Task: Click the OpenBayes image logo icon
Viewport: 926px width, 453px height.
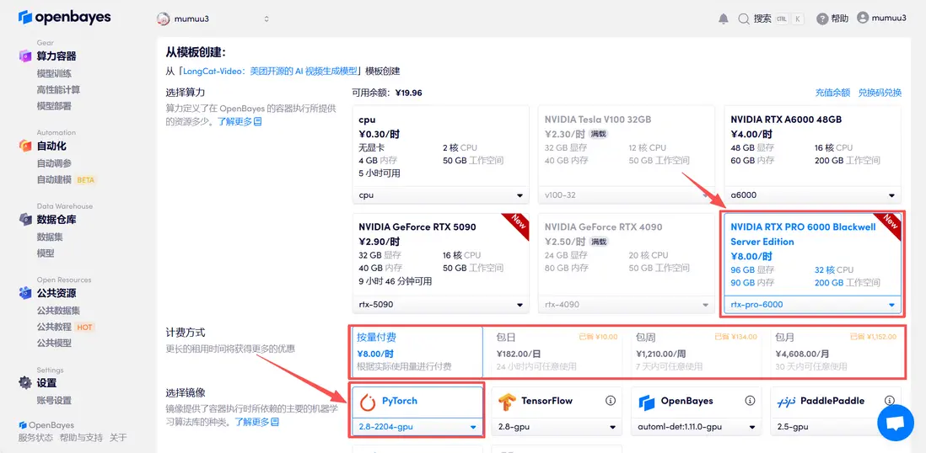Action: tap(647, 402)
